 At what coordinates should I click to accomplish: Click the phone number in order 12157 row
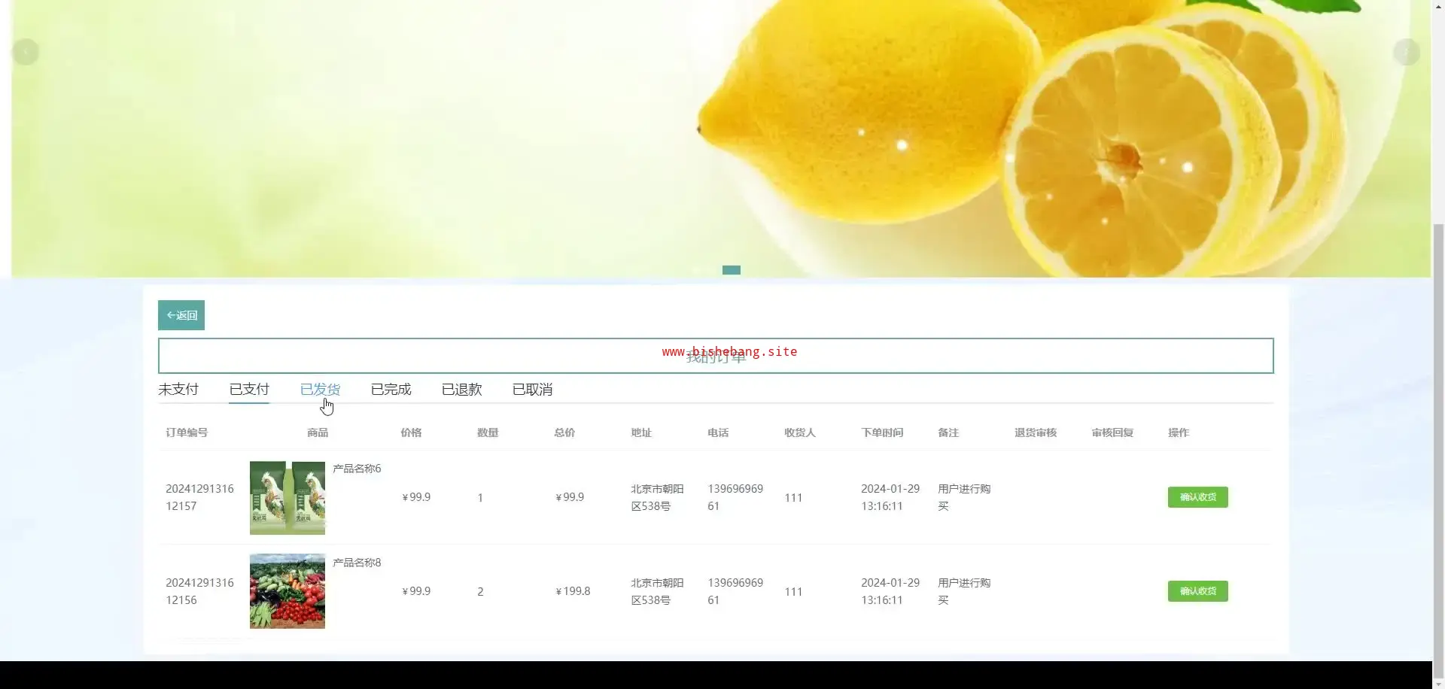[x=735, y=497]
